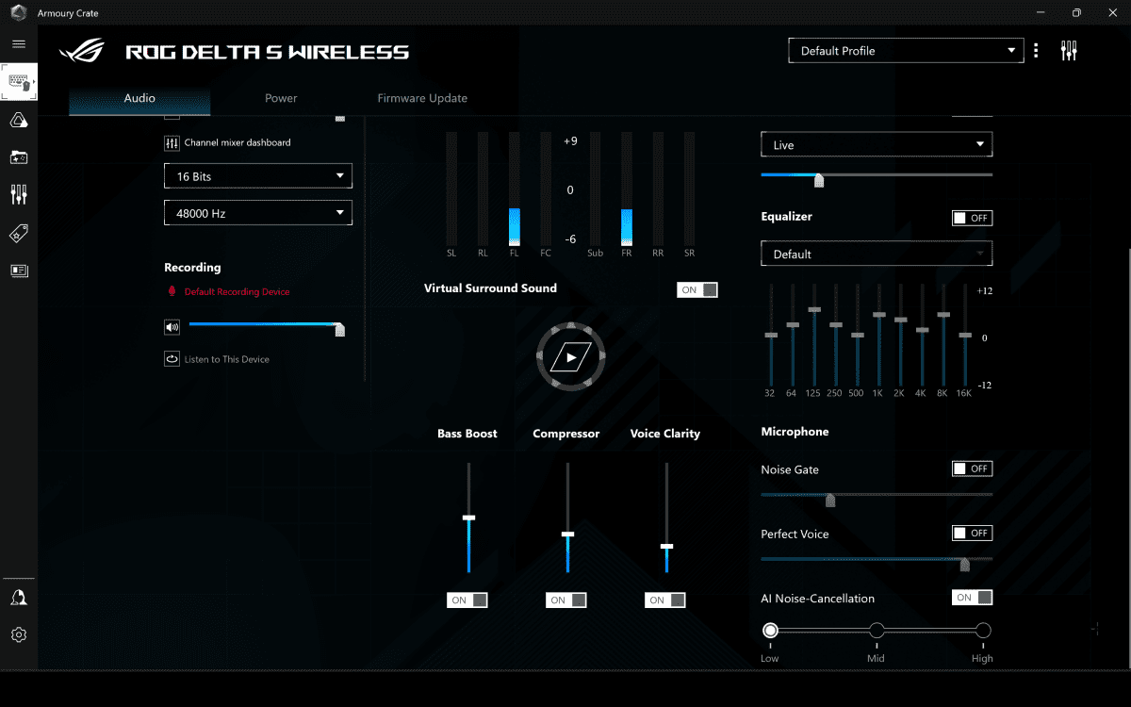
Task: Click Listen to This Device label
Action: (x=226, y=359)
